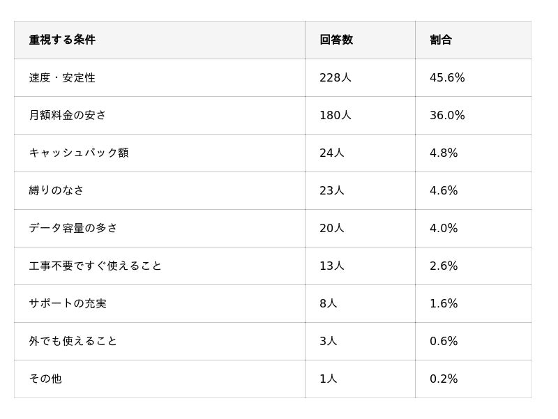This screenshot has height=419, width=558.
Task: Select the 45.6% percentage cell
Action: click(x=447, y=77)
